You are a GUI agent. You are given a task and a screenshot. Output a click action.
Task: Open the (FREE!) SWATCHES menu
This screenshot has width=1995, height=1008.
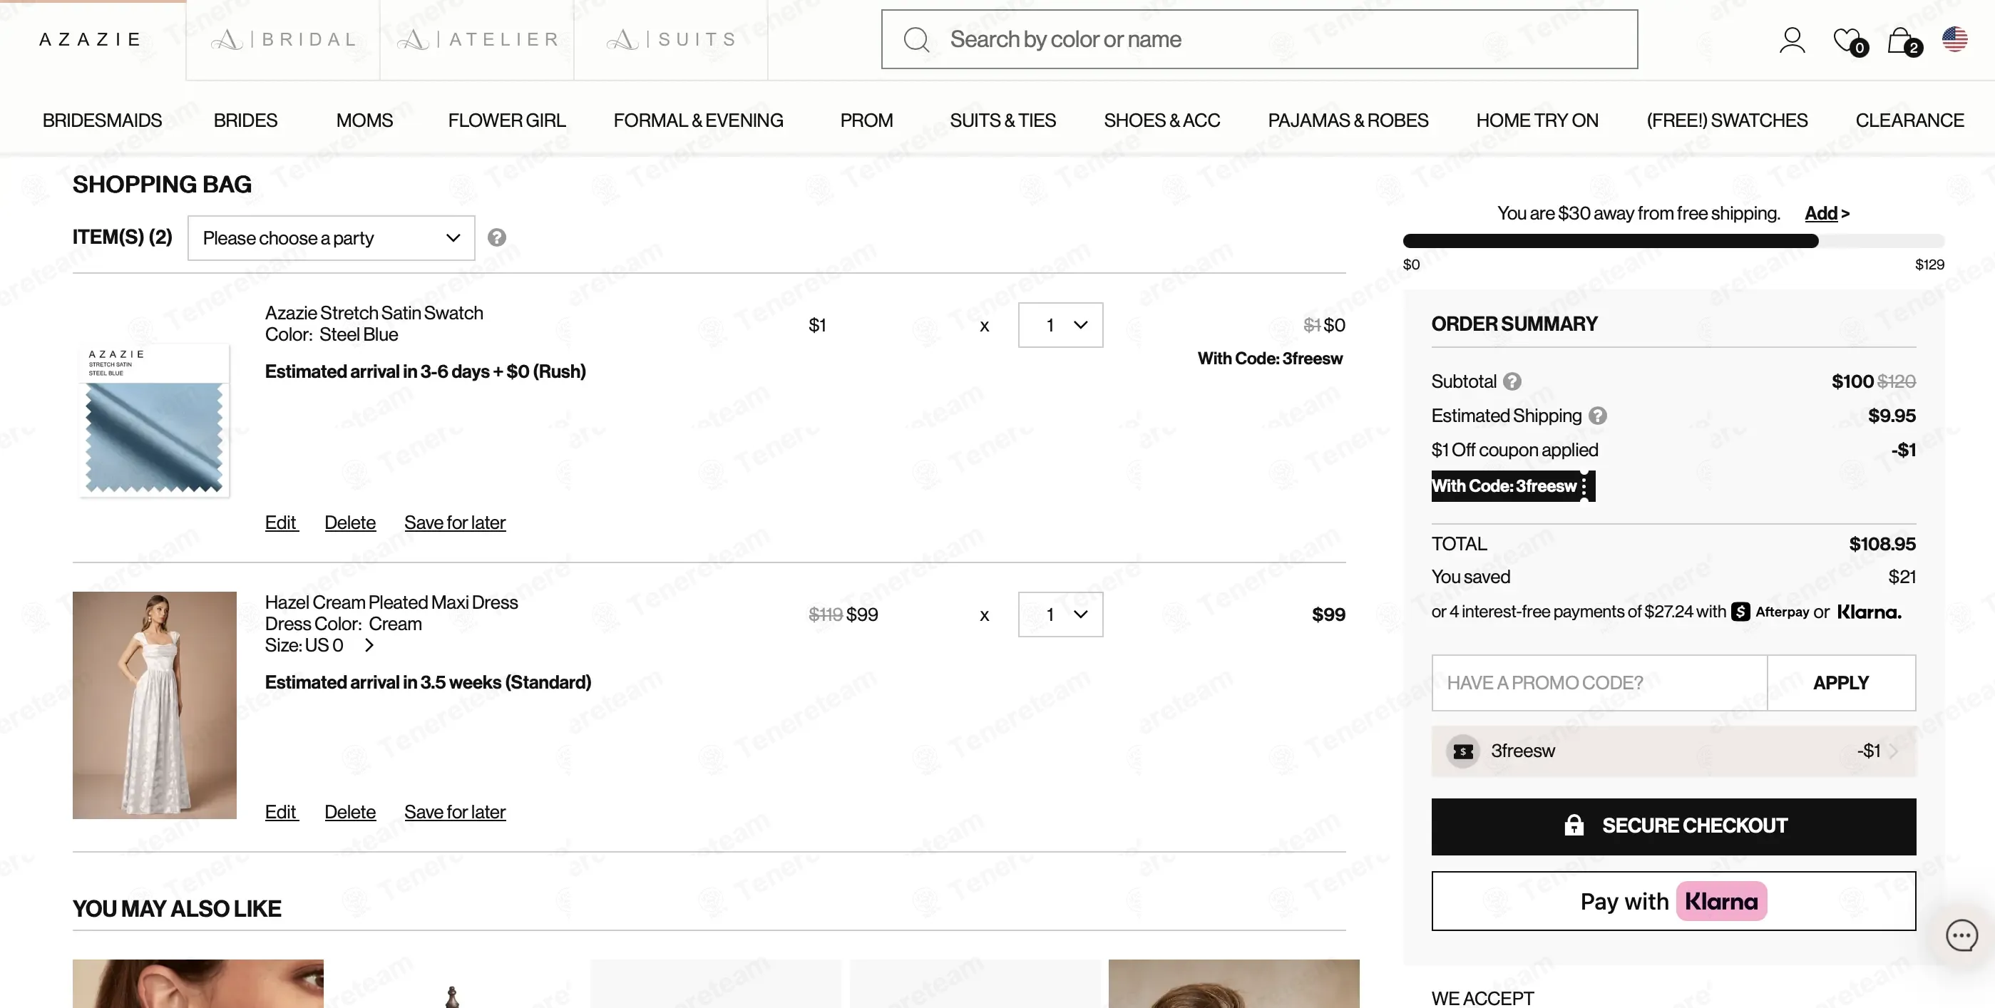1727,120
